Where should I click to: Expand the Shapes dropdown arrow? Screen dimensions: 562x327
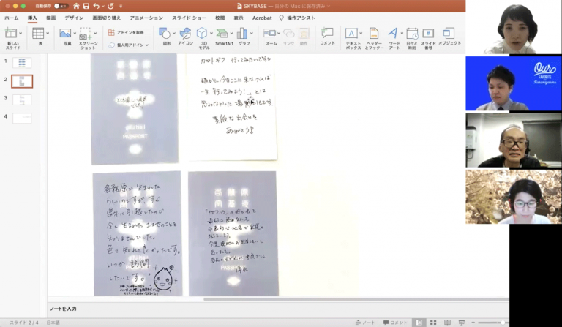point(174,33)
